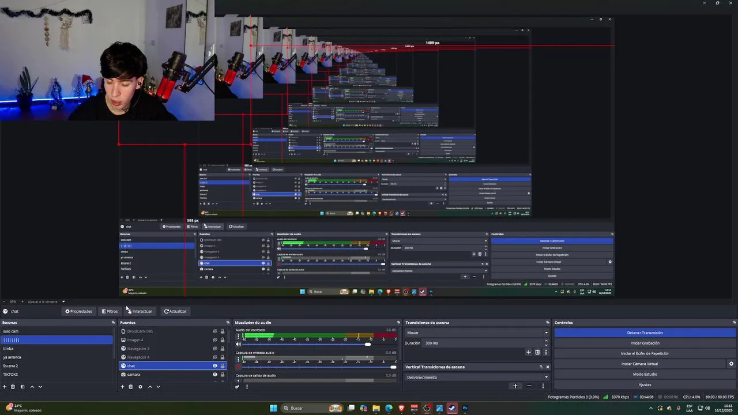
Task: Undock the Mezclador de audio panel
Action: click(398, 323)
